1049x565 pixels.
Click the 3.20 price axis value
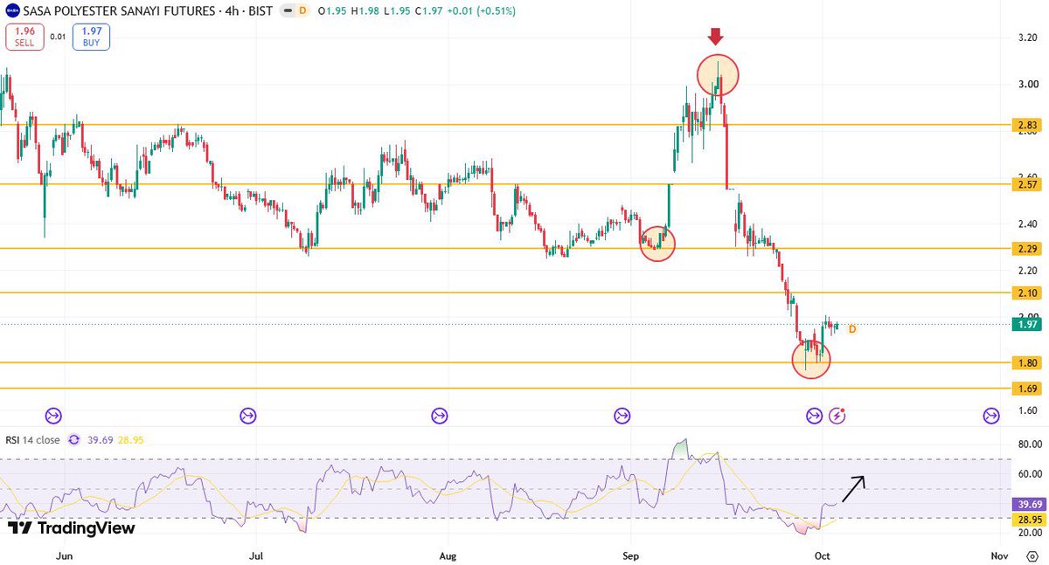(1026, 38)
